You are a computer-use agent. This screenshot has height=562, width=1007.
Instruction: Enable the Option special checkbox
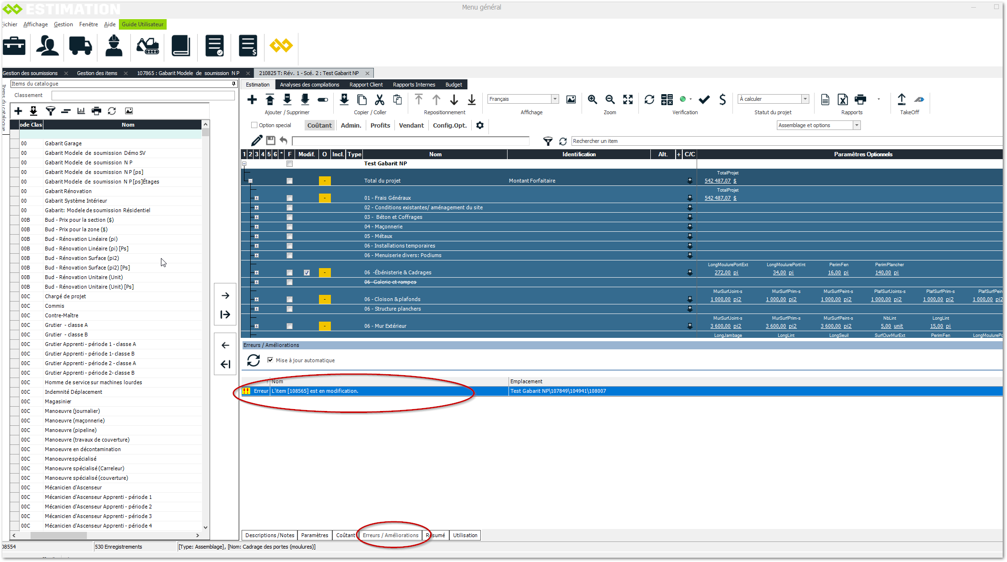point(254,125)
